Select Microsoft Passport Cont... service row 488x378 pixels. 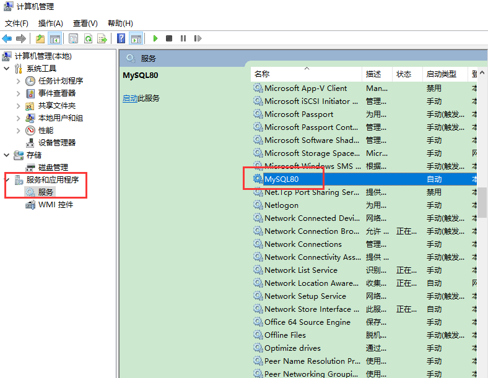[364, 127]
